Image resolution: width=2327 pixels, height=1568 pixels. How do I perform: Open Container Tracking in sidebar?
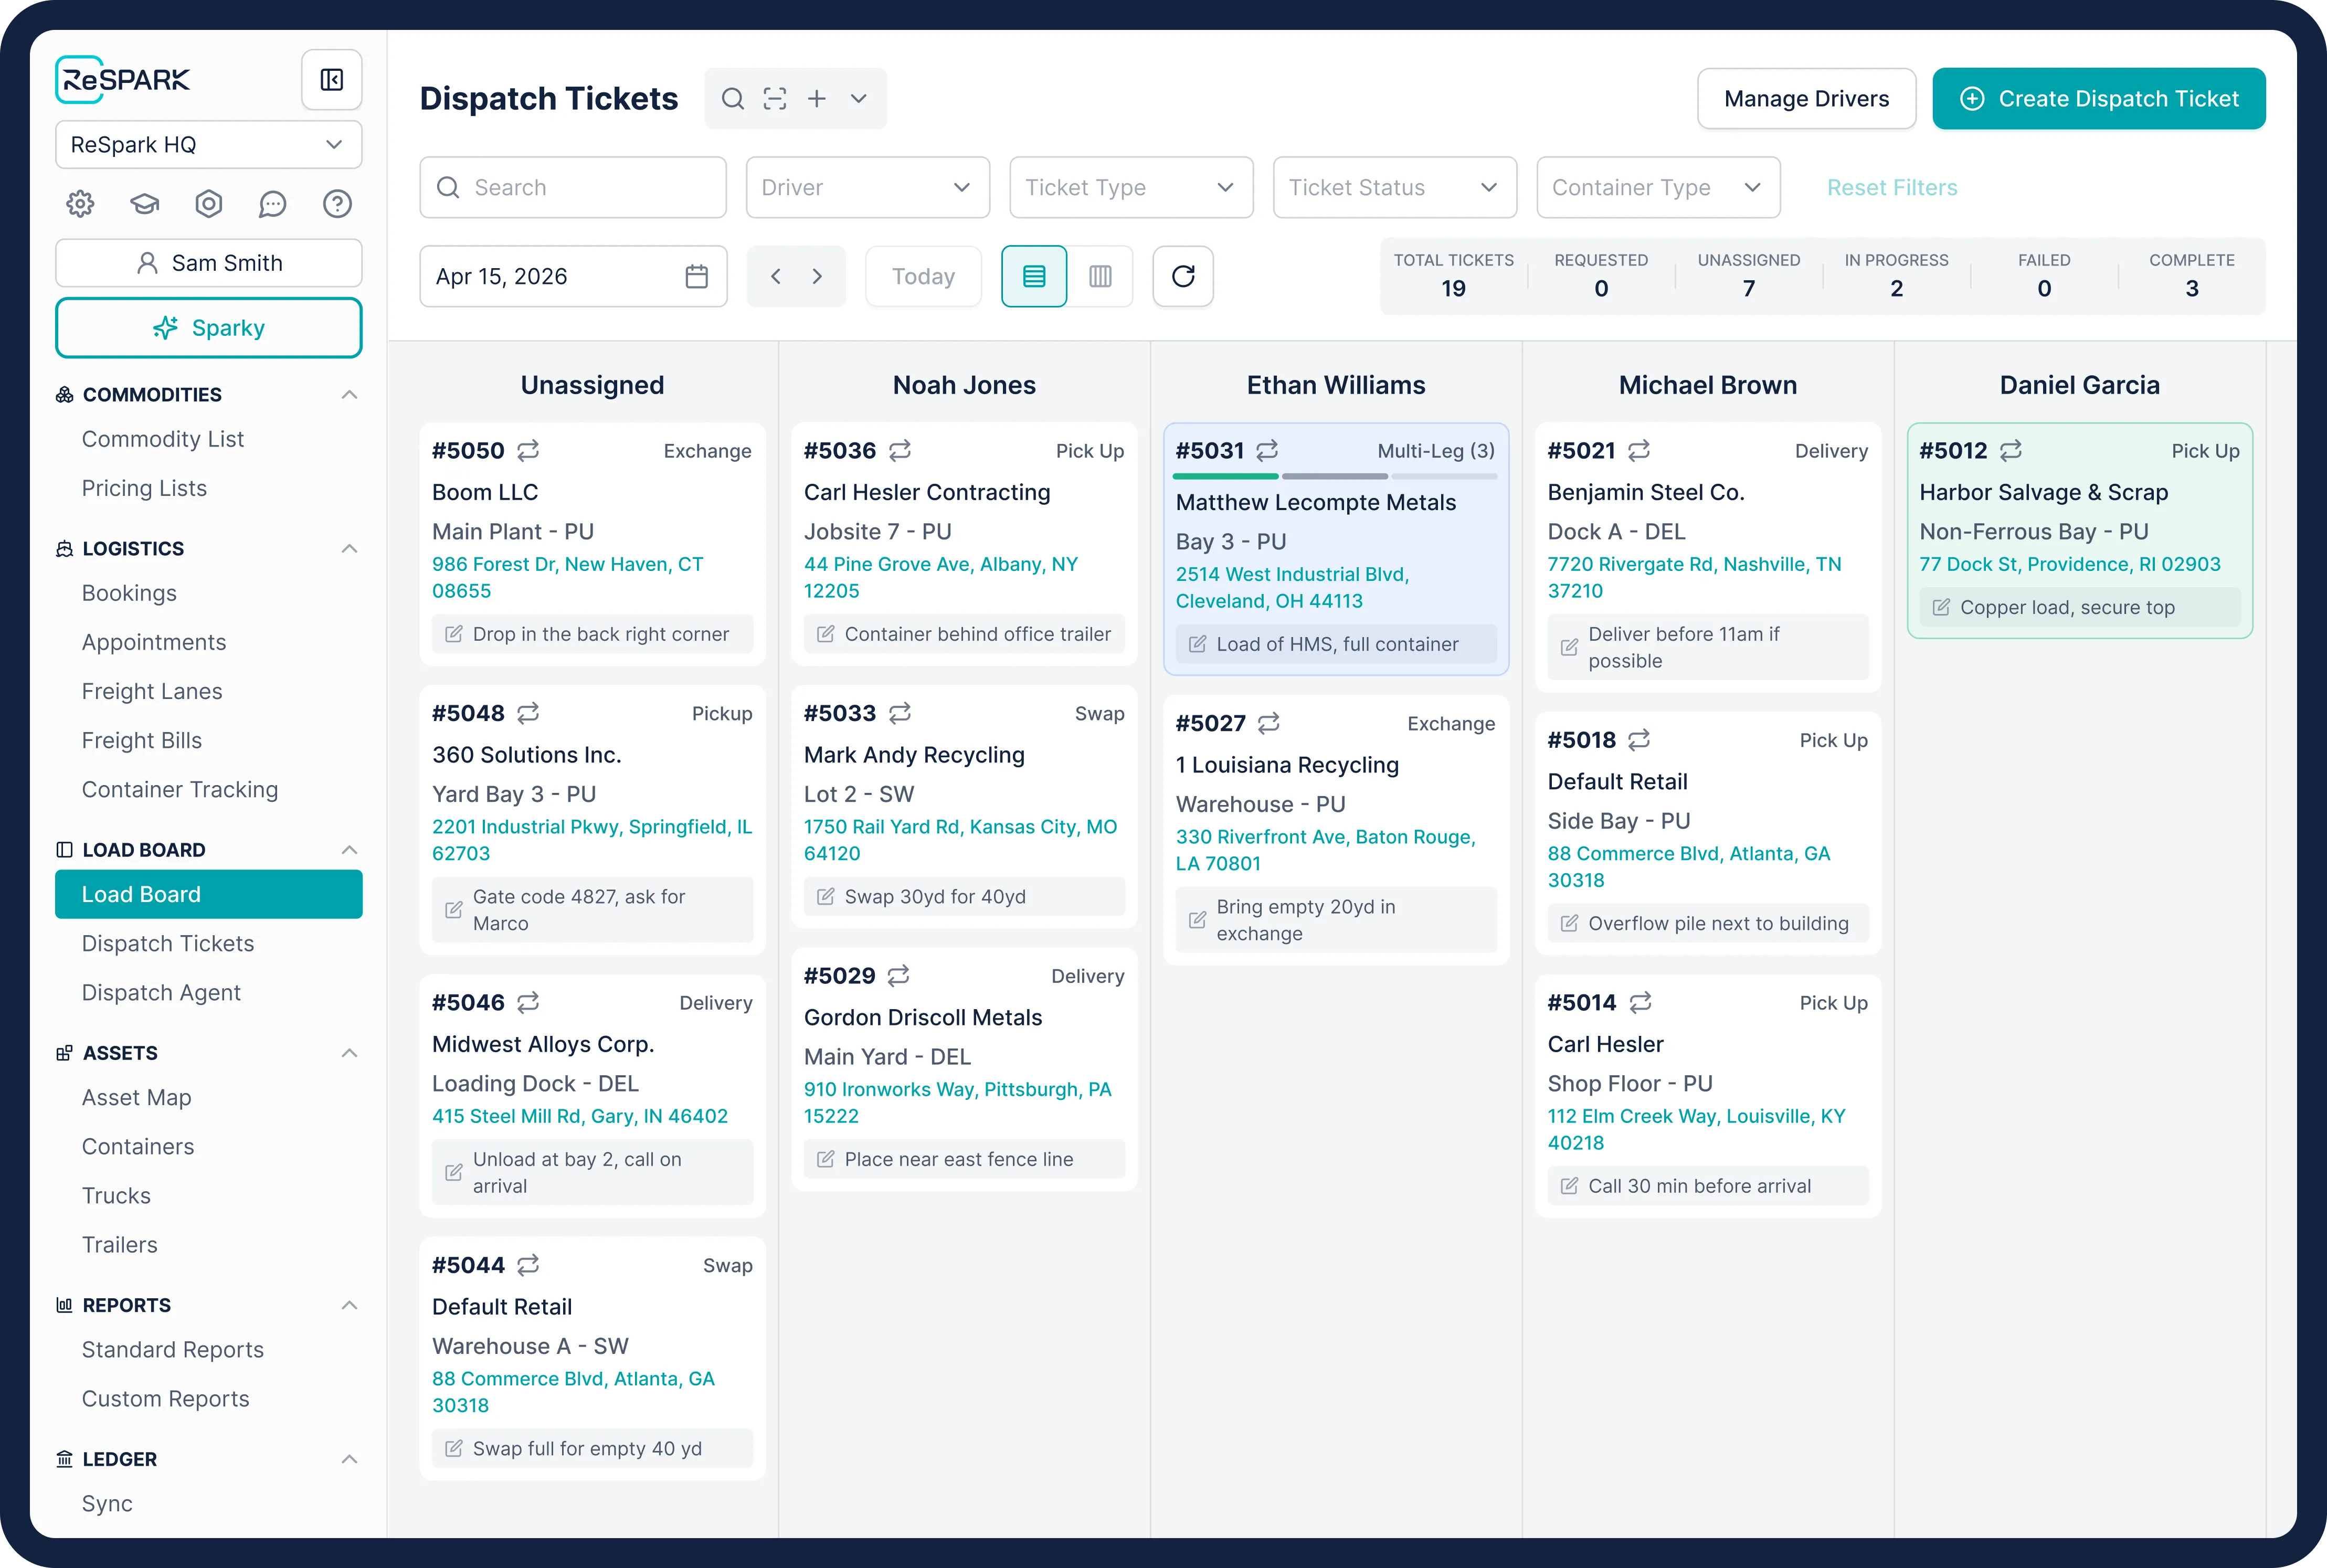point(180,789)
